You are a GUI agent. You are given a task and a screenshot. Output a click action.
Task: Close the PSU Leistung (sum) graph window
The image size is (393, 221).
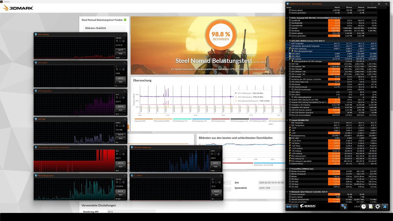click(124, 176)
